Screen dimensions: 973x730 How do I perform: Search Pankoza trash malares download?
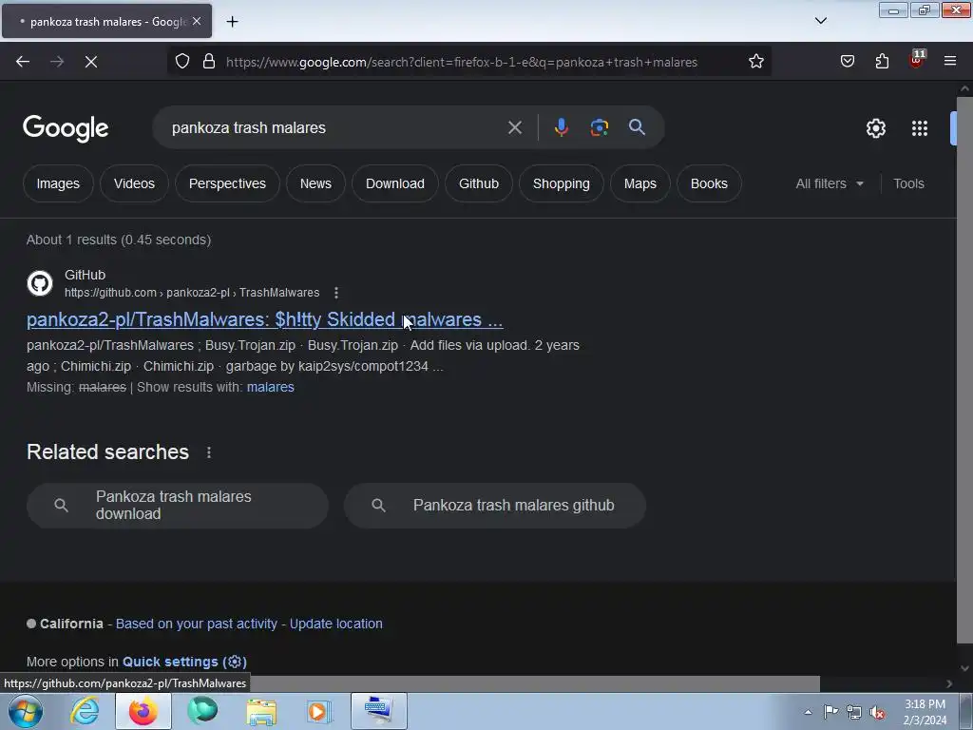click(178, 506)
